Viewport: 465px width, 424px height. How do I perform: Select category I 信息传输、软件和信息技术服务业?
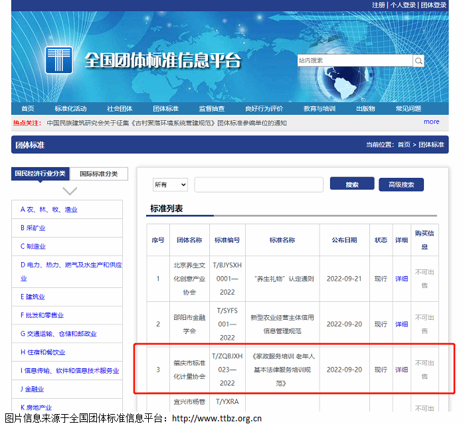point(70,371)
